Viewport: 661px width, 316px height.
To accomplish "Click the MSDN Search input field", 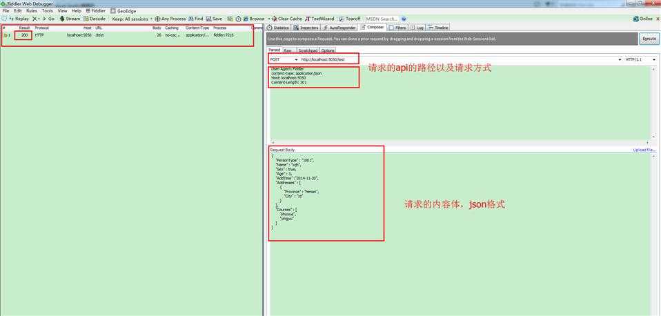I will coord(381,19).
